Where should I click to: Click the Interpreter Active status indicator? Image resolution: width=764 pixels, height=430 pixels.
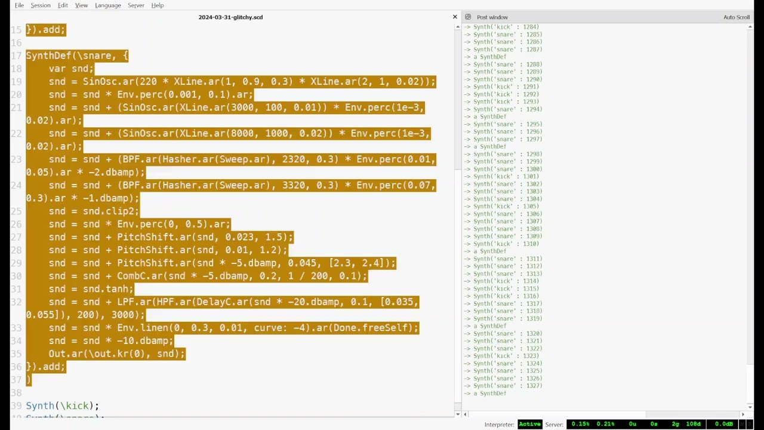point(529,424)
